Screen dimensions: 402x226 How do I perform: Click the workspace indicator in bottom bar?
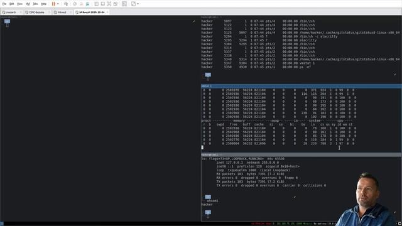(x=1, y=223)
